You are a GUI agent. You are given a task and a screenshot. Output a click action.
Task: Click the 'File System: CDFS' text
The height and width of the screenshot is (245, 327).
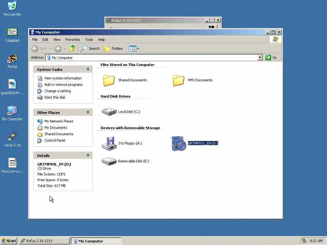(51, 174)
